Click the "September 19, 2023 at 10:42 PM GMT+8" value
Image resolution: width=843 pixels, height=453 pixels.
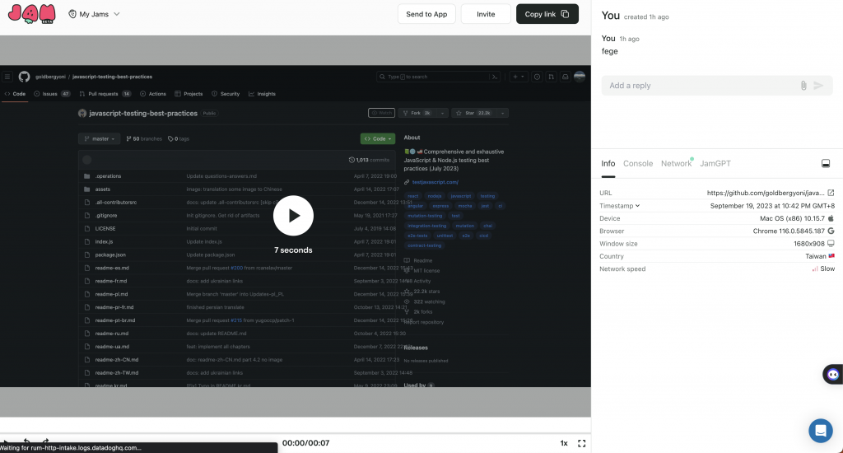(772, 206)
